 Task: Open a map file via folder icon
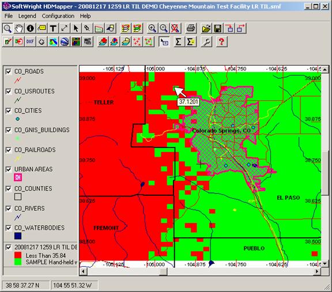pos(206,28)
